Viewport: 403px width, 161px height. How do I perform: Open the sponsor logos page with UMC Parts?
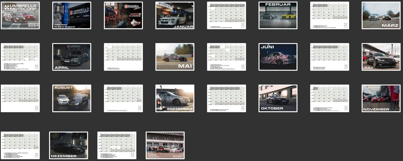(123, 15)
